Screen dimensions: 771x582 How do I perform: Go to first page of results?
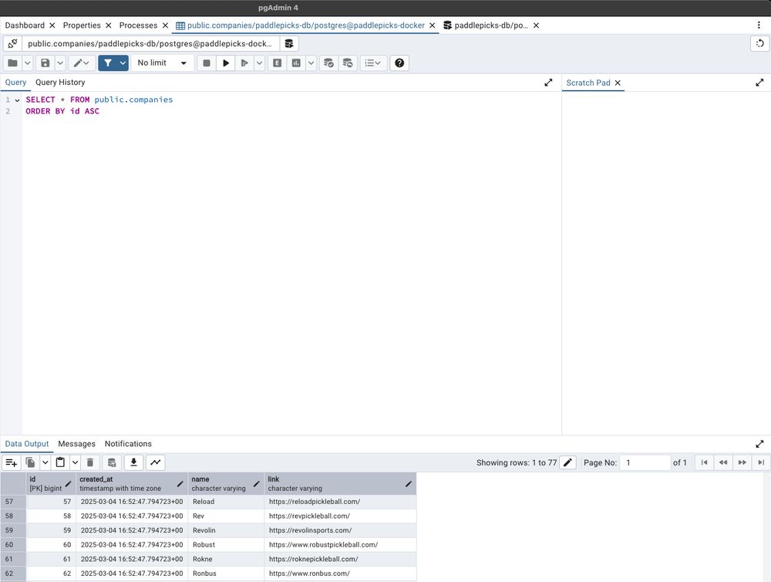[704, 462]
